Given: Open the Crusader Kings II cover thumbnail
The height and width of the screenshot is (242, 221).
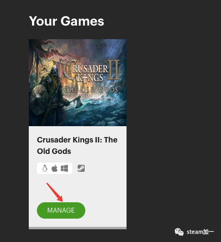Looking at the screenshot, I should tap(78, 83).
